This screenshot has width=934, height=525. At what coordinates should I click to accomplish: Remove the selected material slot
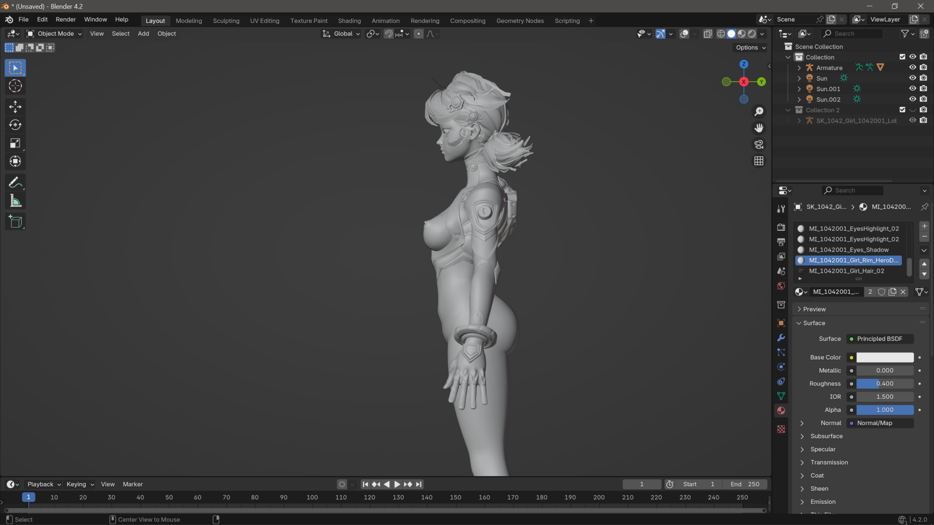pyautogui.click(x=924, y=237)
